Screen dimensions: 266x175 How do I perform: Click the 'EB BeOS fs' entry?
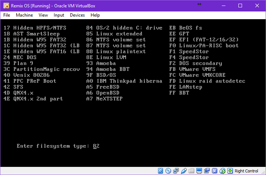pos(186,28)
